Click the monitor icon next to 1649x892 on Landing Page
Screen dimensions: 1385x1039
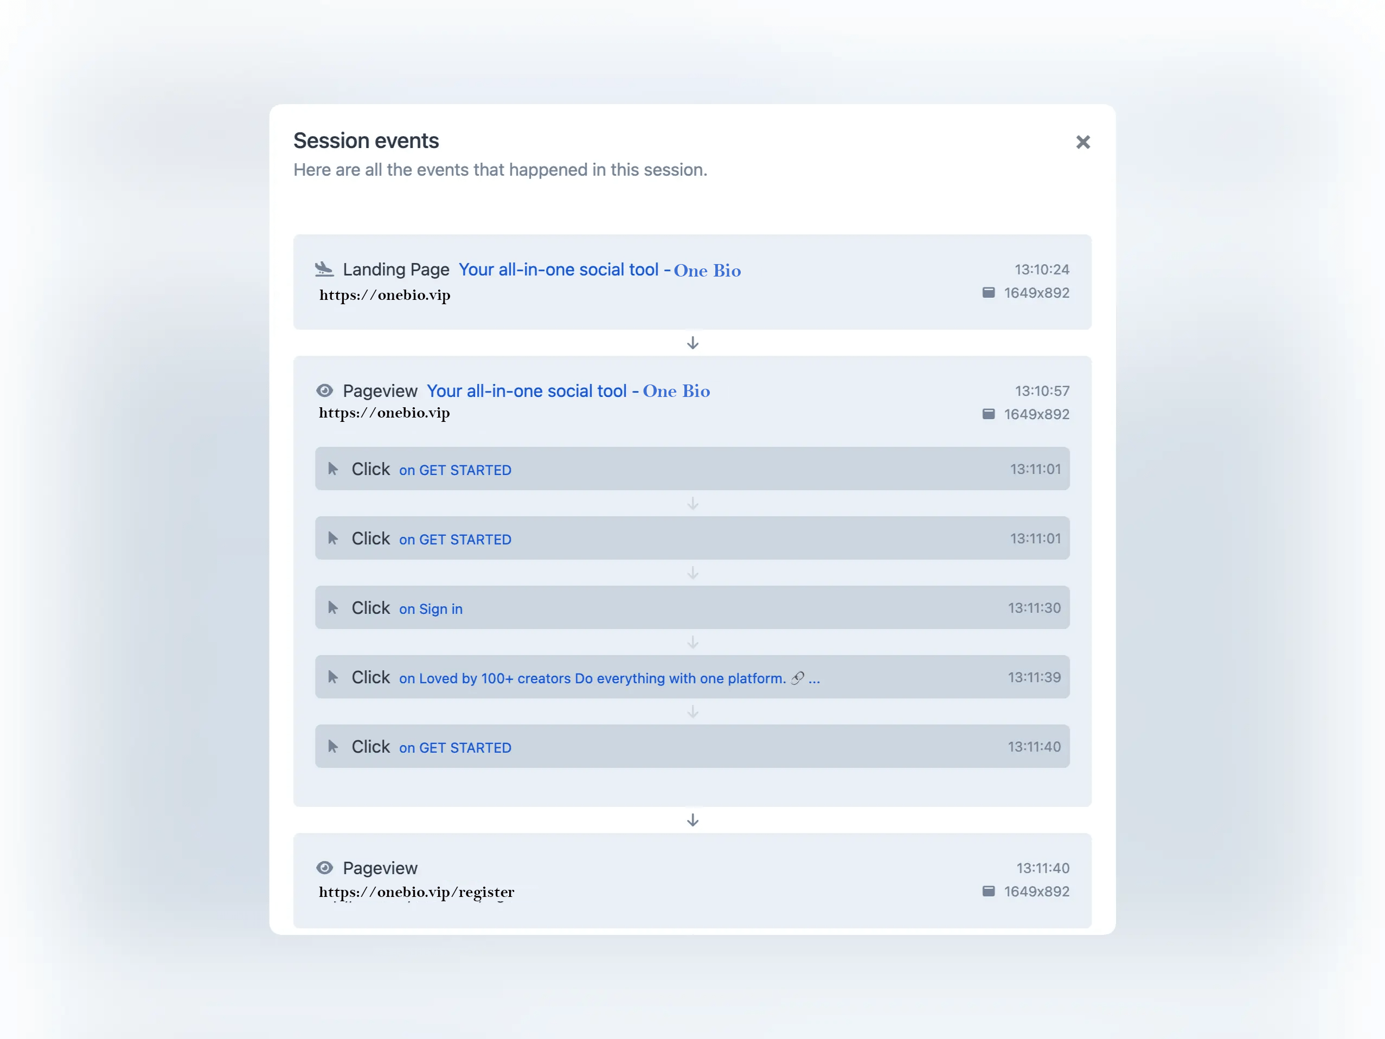coord(988,292)
